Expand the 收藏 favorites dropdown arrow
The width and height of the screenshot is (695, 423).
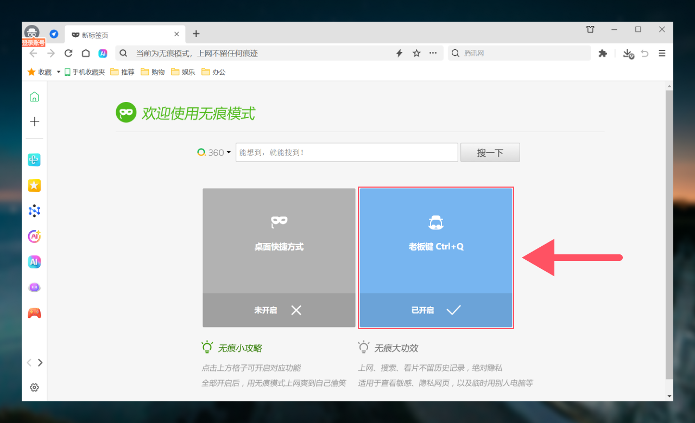point(58,72)
